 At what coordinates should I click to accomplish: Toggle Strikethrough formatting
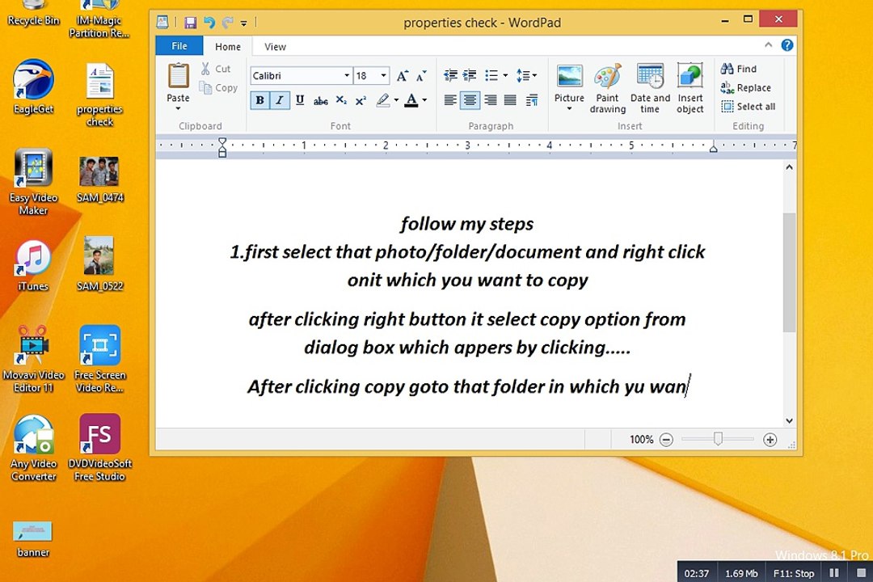320,101
